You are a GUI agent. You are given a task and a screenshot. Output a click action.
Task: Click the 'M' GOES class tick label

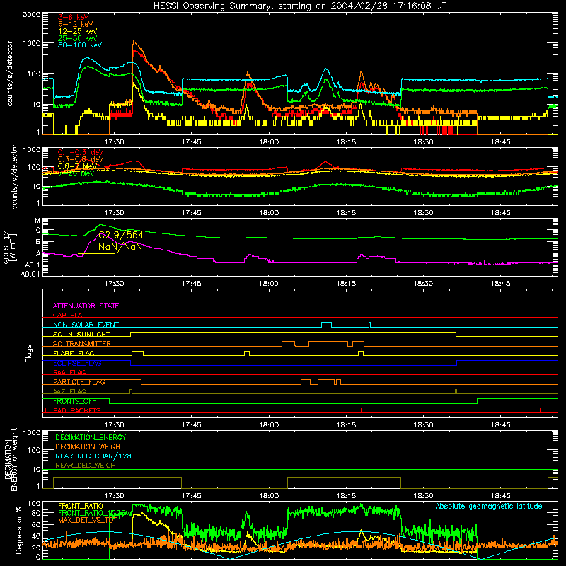pyautogui.click(x=37, y=221)
